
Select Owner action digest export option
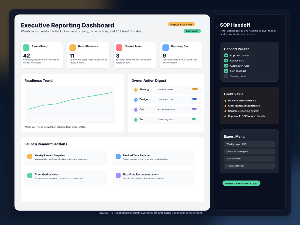(x=249, y=151)
